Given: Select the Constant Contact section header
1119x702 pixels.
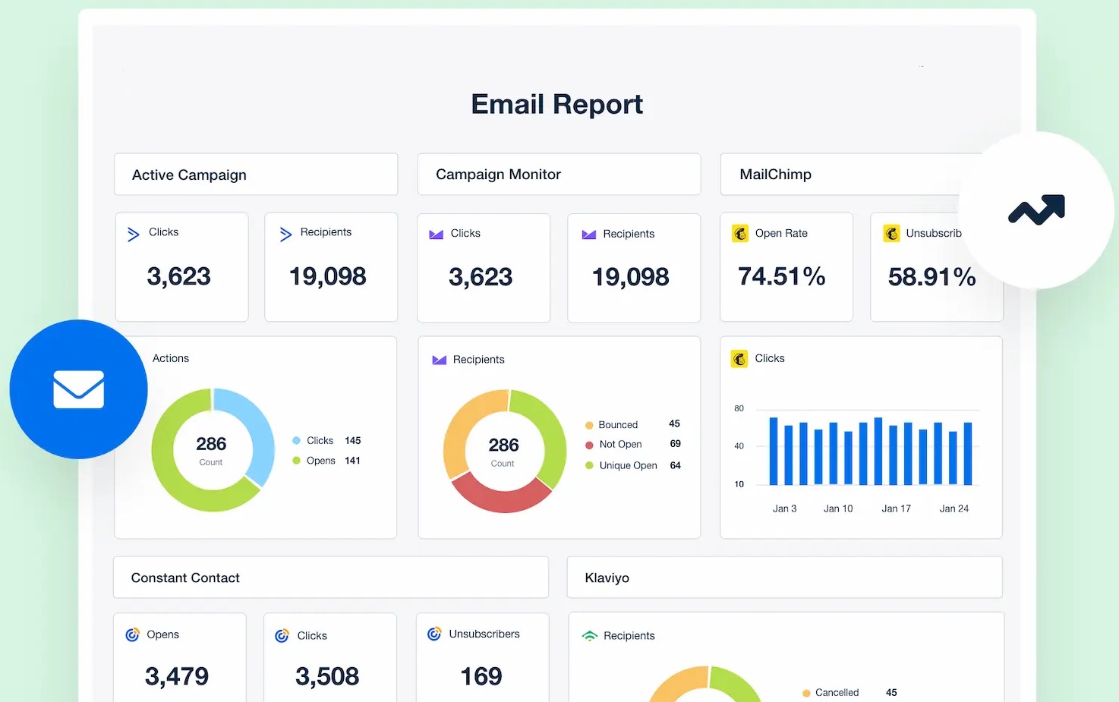Looking at the screenshot, I should 331,578.
